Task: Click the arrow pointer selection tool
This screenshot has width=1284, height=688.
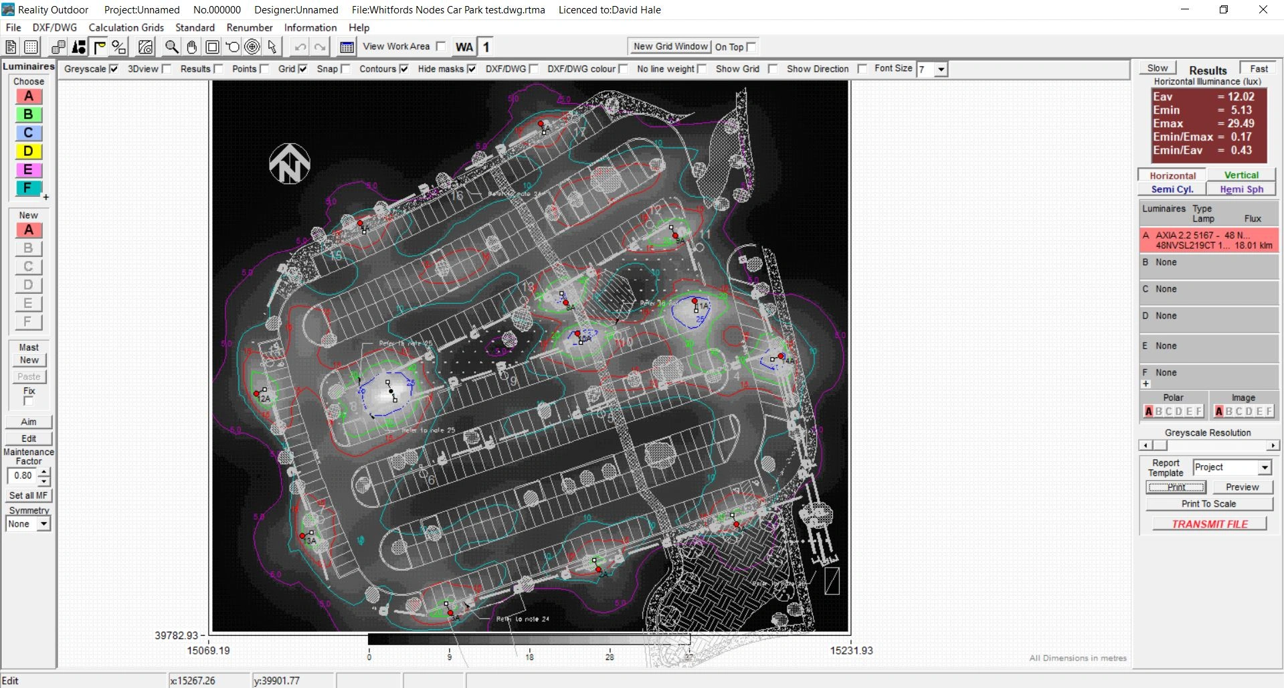Action: pos(272,47)
